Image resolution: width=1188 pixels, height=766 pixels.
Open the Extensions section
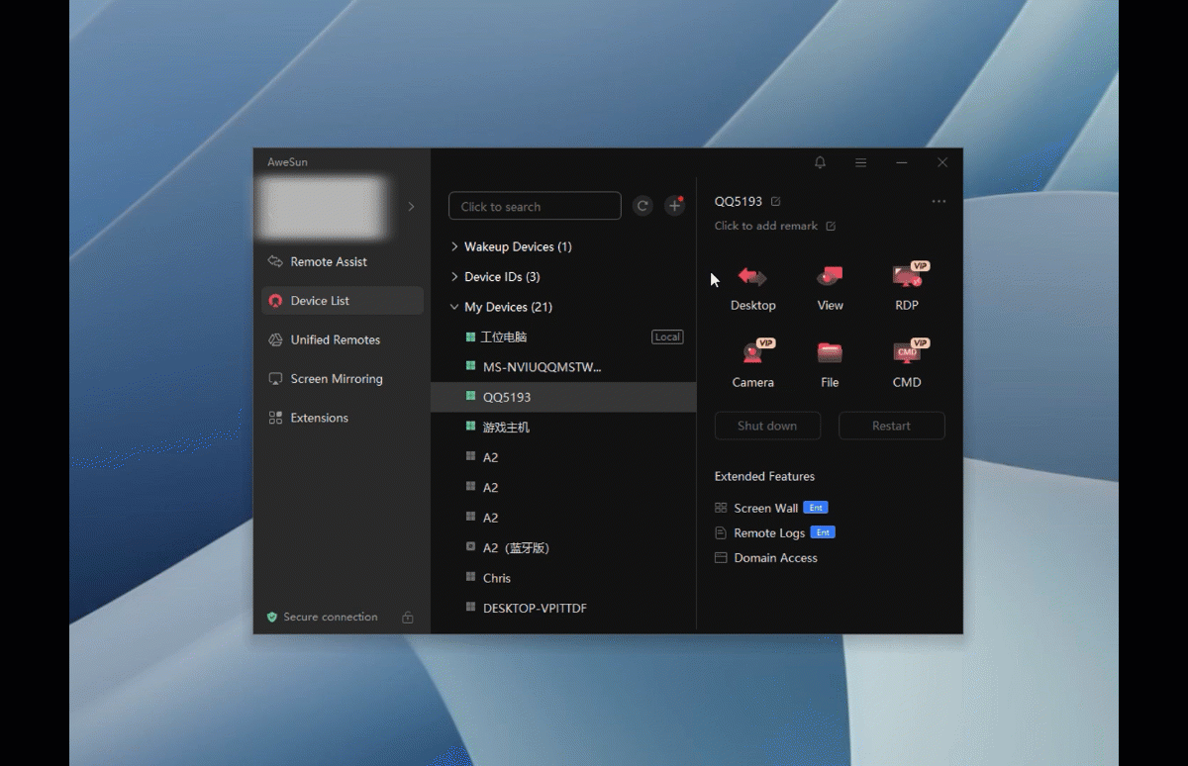pos(343,419)
